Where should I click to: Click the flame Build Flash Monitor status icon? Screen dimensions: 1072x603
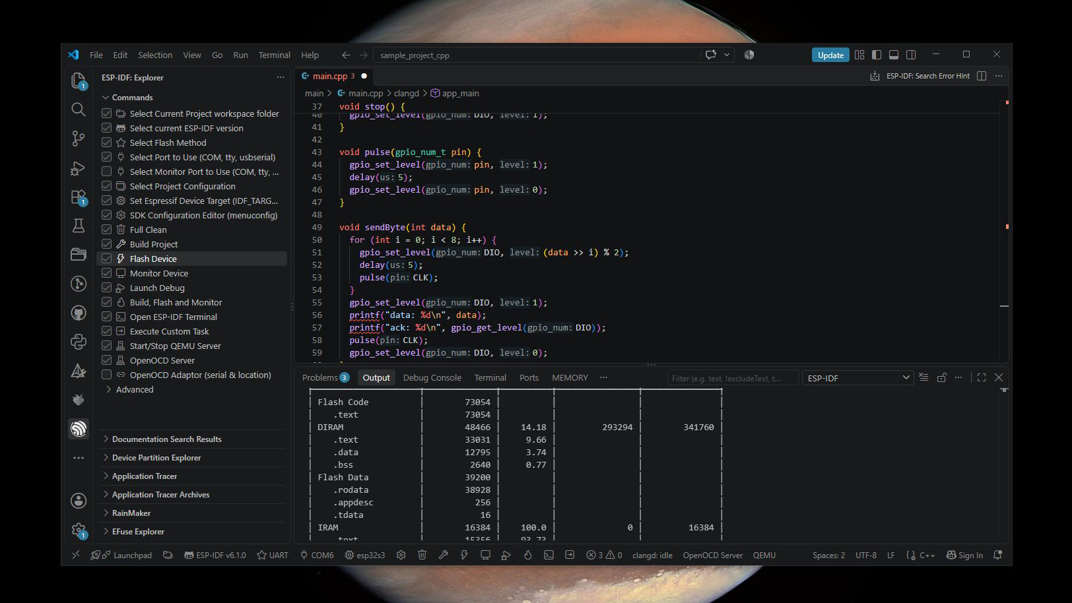click(527, 555)
